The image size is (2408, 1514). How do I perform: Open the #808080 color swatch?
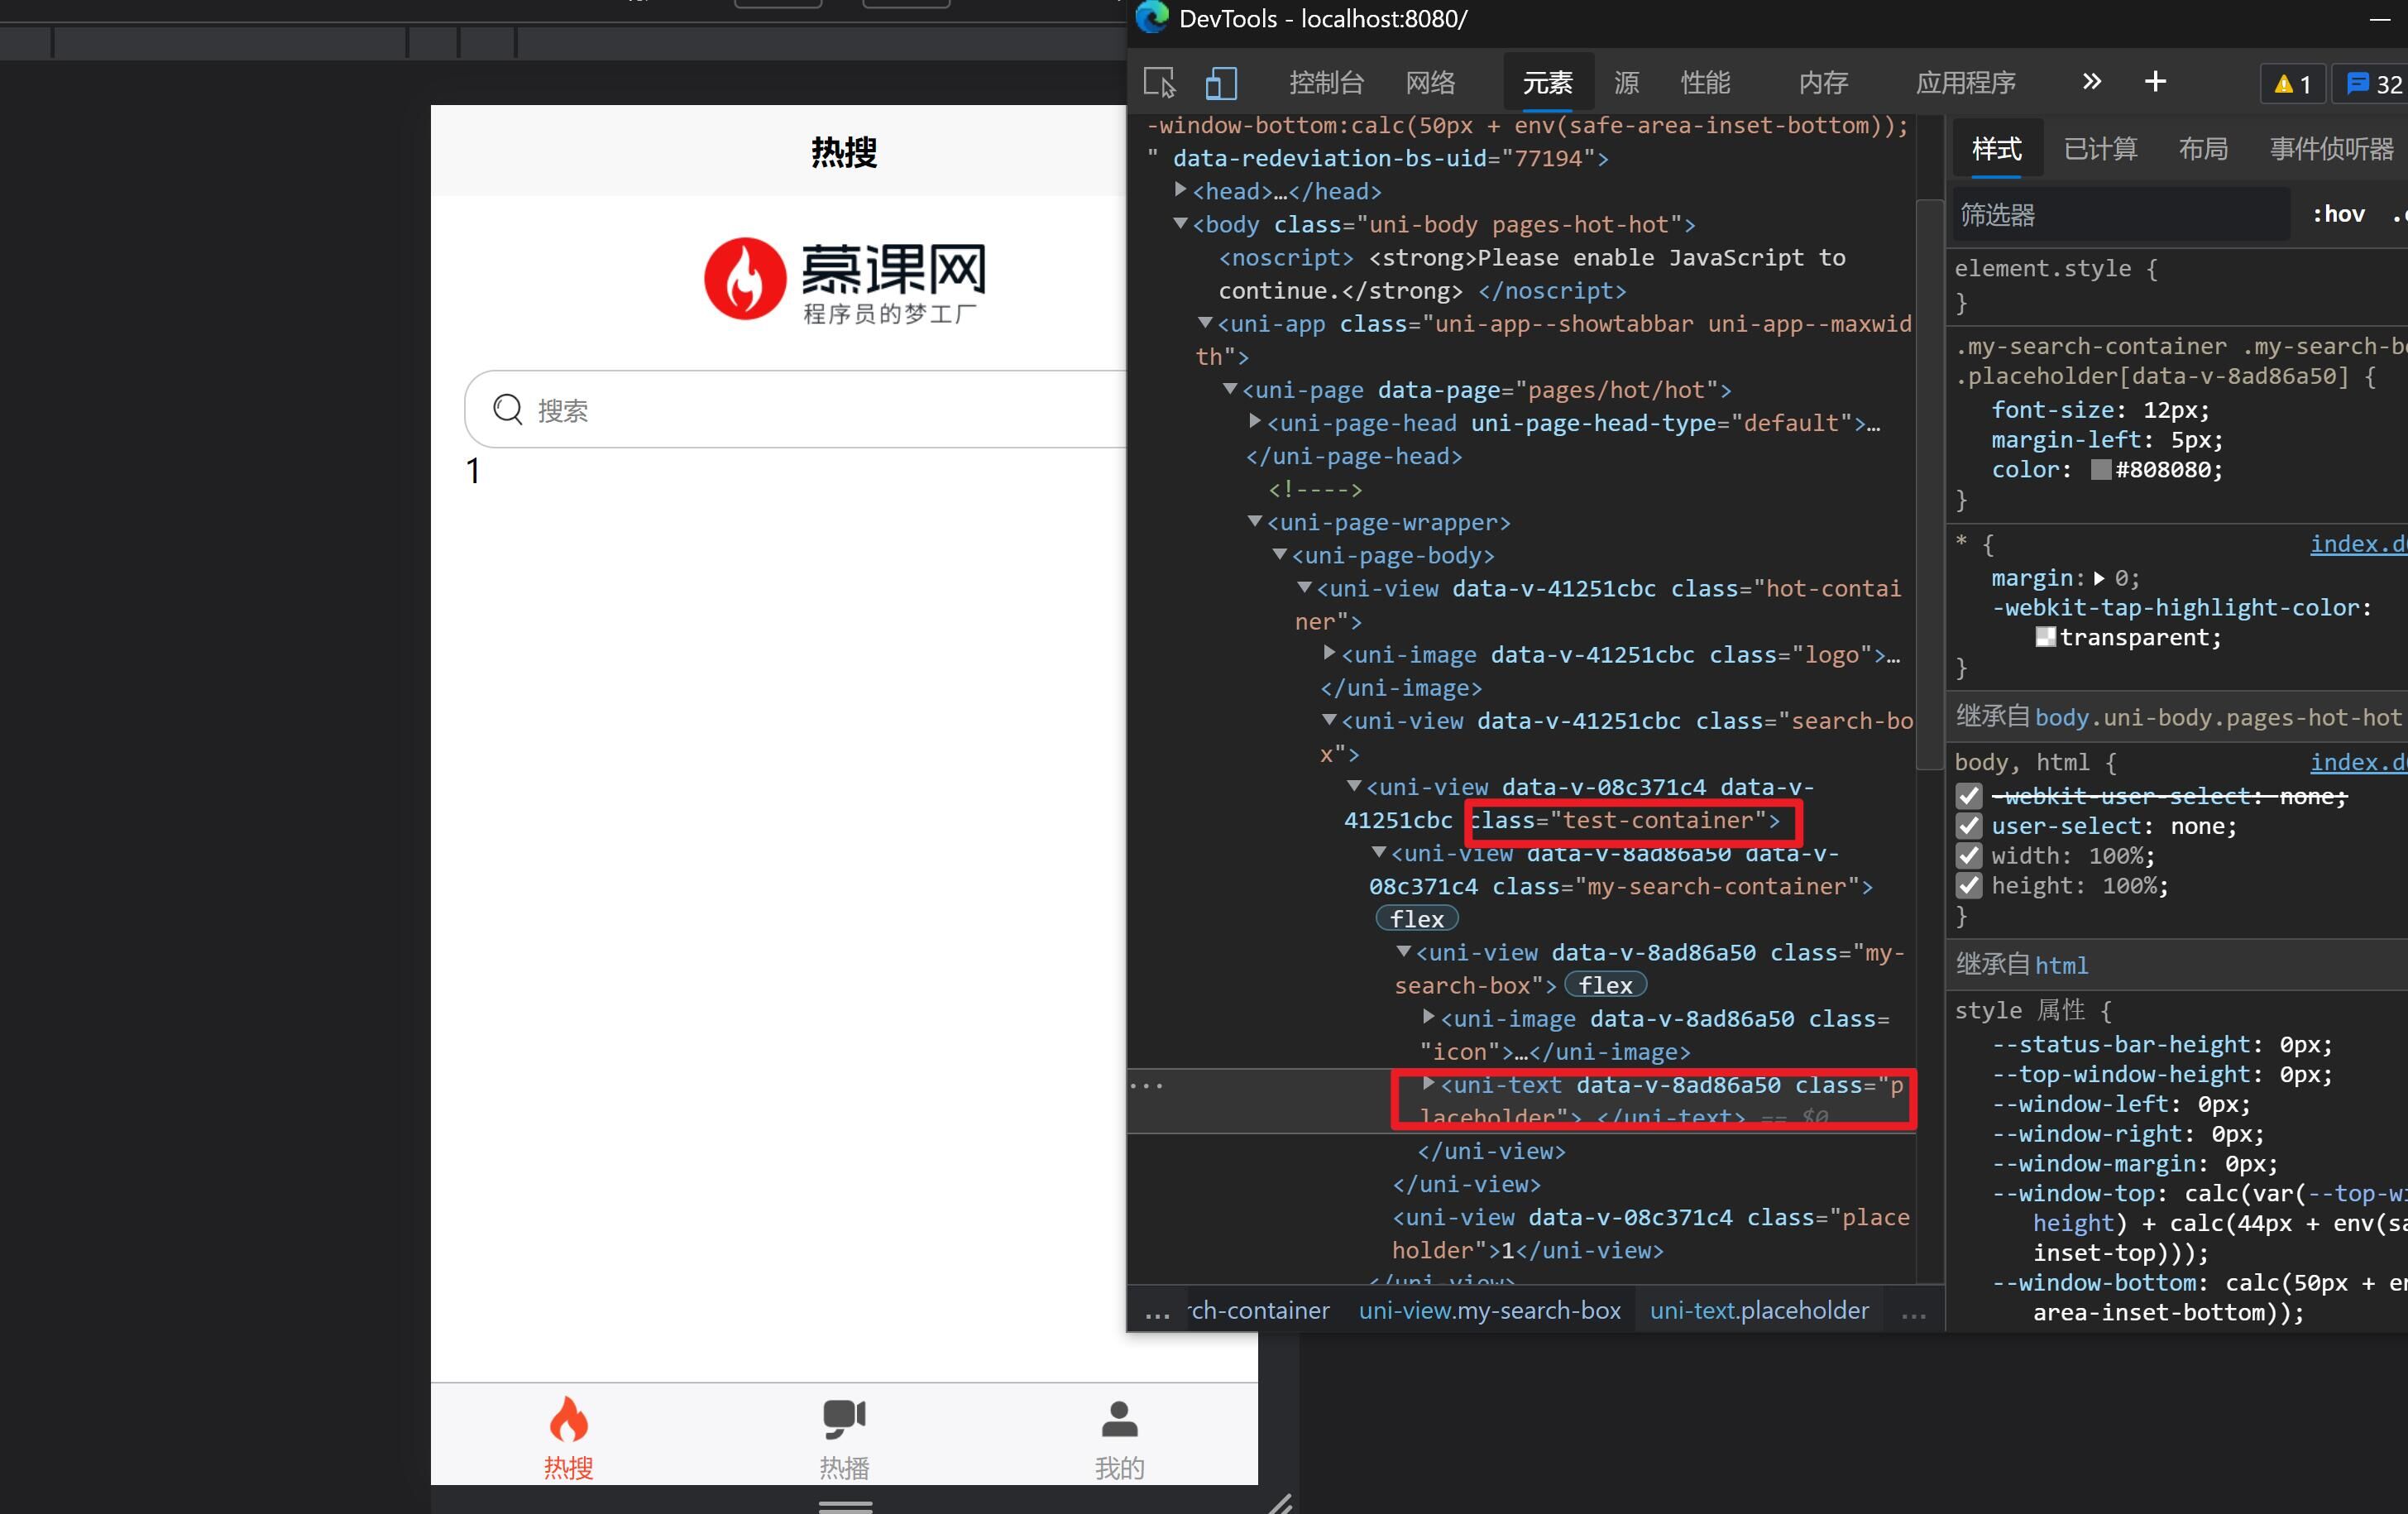2101,469
